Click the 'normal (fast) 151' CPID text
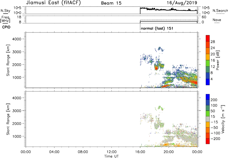Screen dimensions: 228x158 [x=157, y=28]
